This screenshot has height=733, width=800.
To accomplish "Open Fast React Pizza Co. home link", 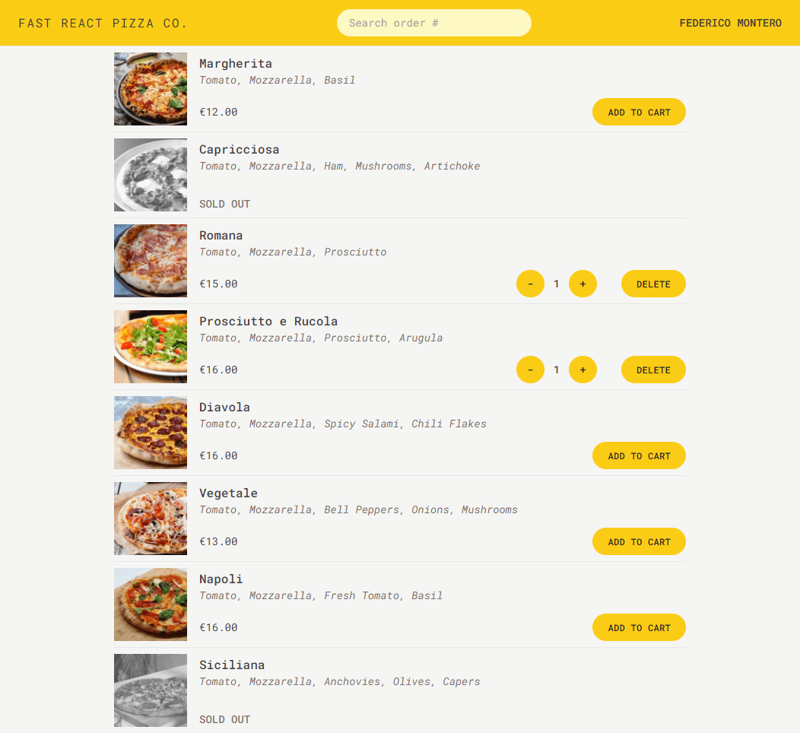I will [103, 23].
